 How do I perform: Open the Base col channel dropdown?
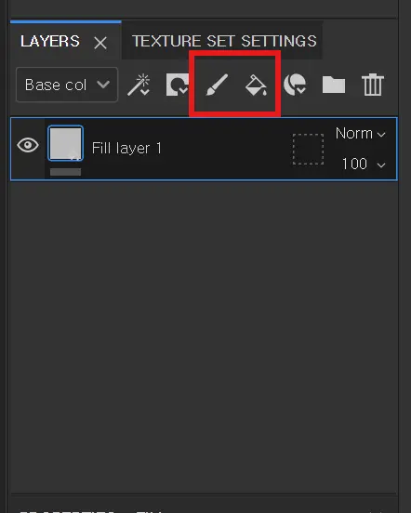[x=67, y=85]
